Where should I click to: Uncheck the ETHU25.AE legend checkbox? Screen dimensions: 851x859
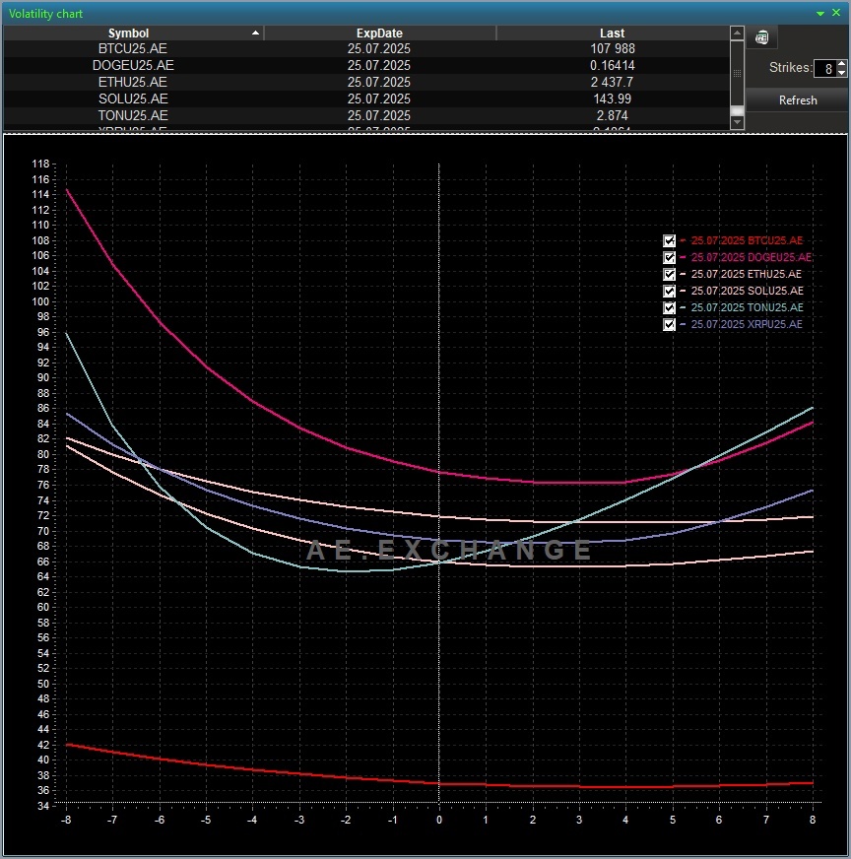point(669,274)
